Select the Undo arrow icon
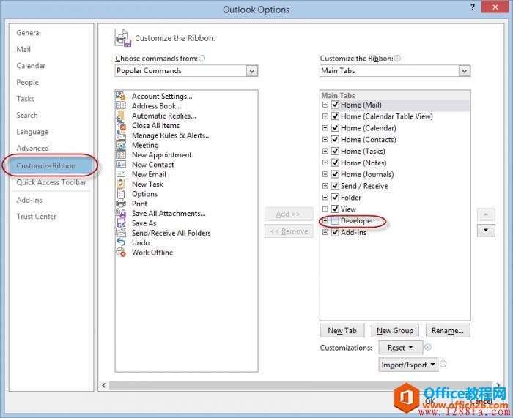Viewport: 513px width, 418px height. tap(121, 242)
